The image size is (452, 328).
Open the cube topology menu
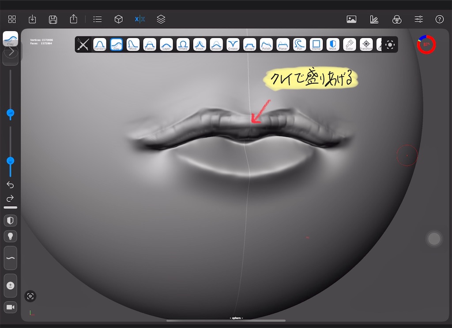[x=119, y=19]
